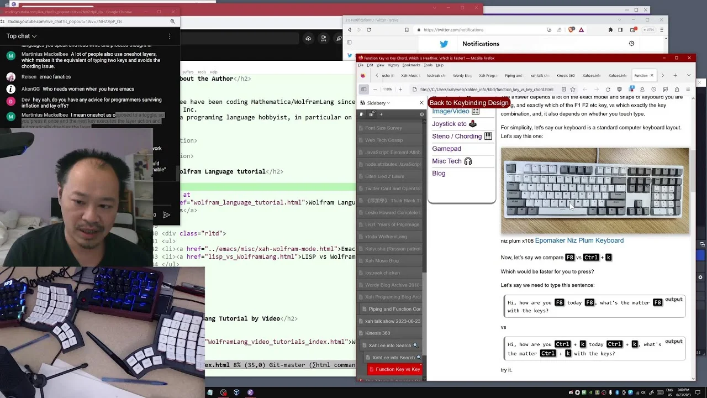Open Sidebery settings gear
The height and width of the screenshot is (398, 707).
[422, 114]
